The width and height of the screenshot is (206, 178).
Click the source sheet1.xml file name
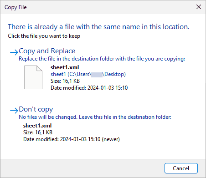[65, 67]
